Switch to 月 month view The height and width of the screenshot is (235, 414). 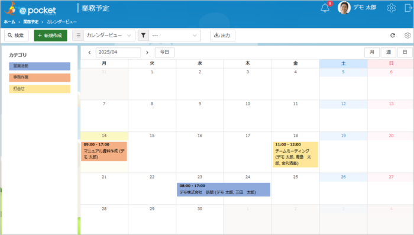point(372,52)
